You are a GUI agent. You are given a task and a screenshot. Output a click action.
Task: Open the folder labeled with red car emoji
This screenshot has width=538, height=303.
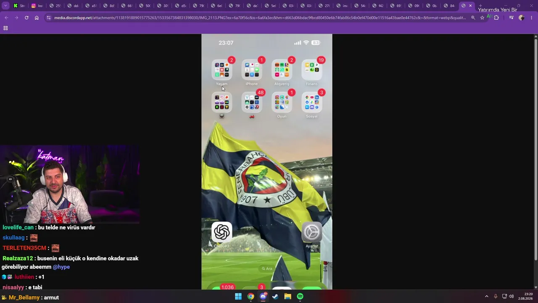[252, 102]
